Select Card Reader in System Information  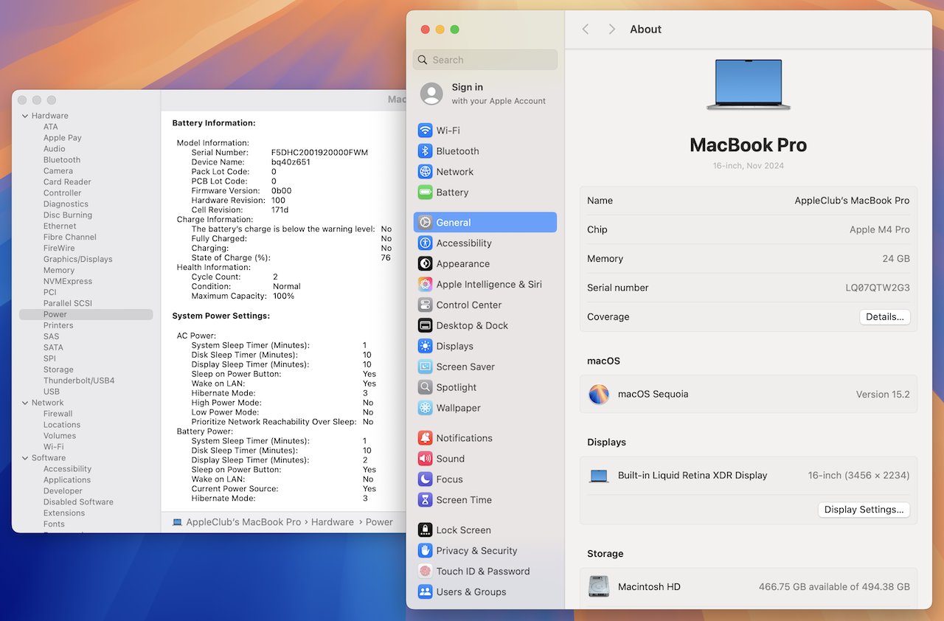click(x=67, y=182)
